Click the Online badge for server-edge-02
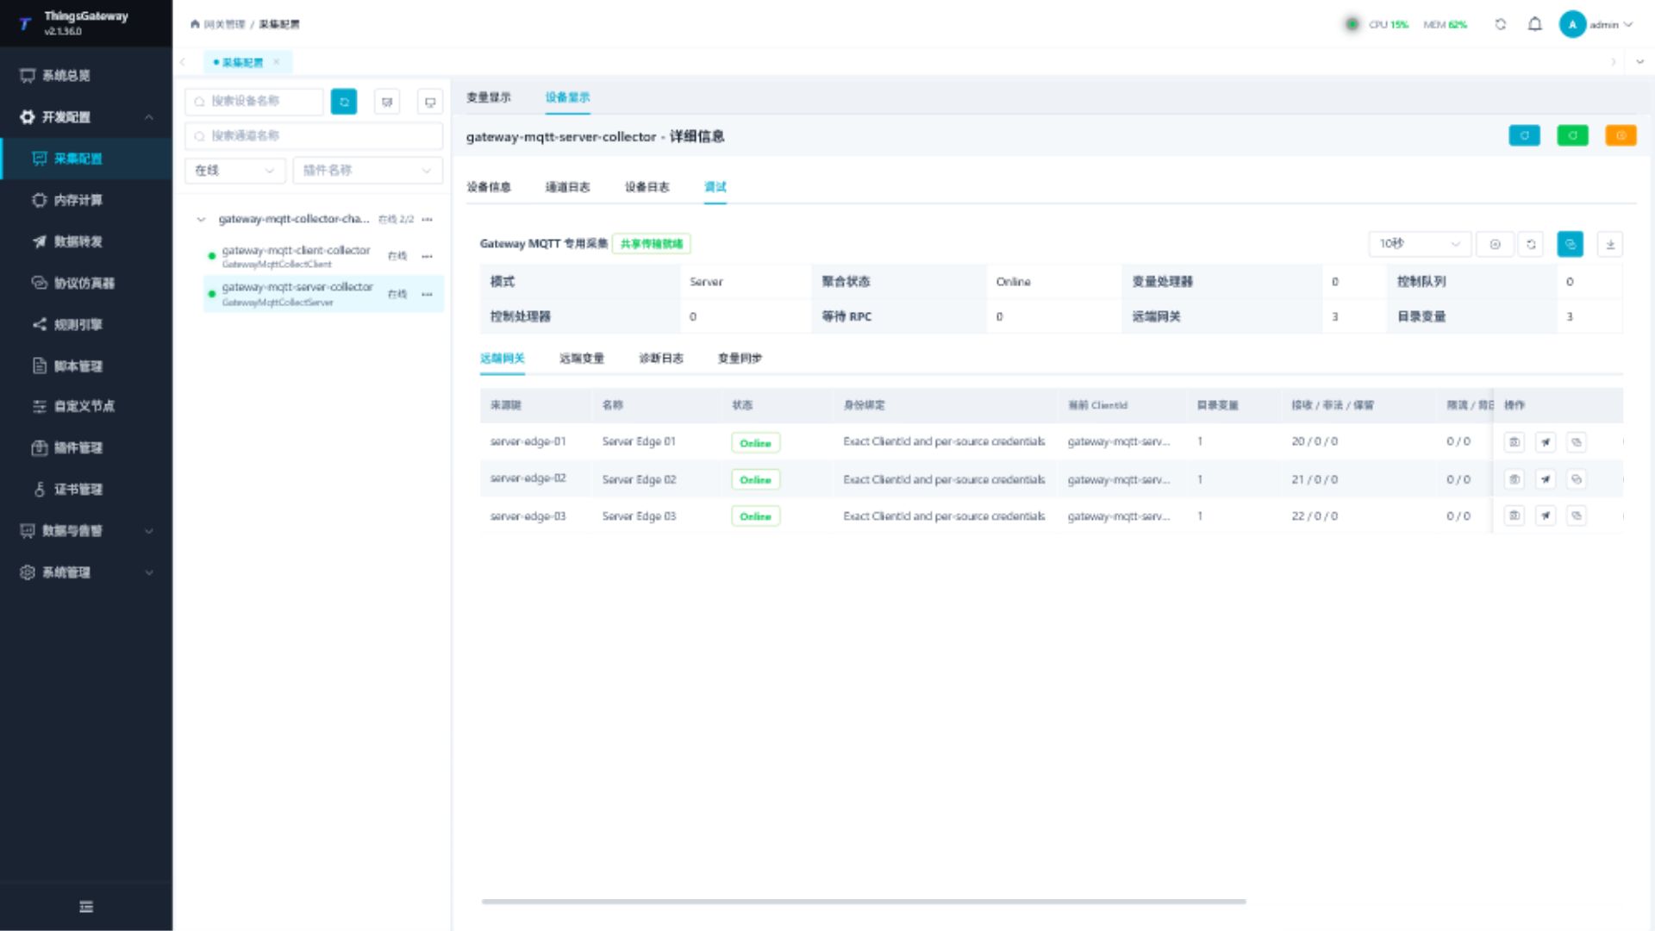 [x=755, y=479]
